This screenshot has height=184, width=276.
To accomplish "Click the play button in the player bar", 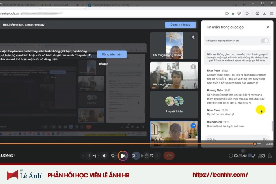I will (123, 156).
